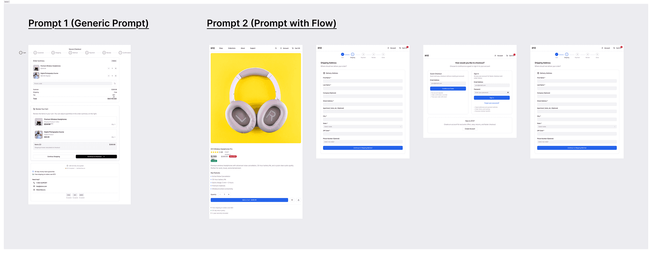
Task: Select the Support menu item
Action: [x=253, y=48]
